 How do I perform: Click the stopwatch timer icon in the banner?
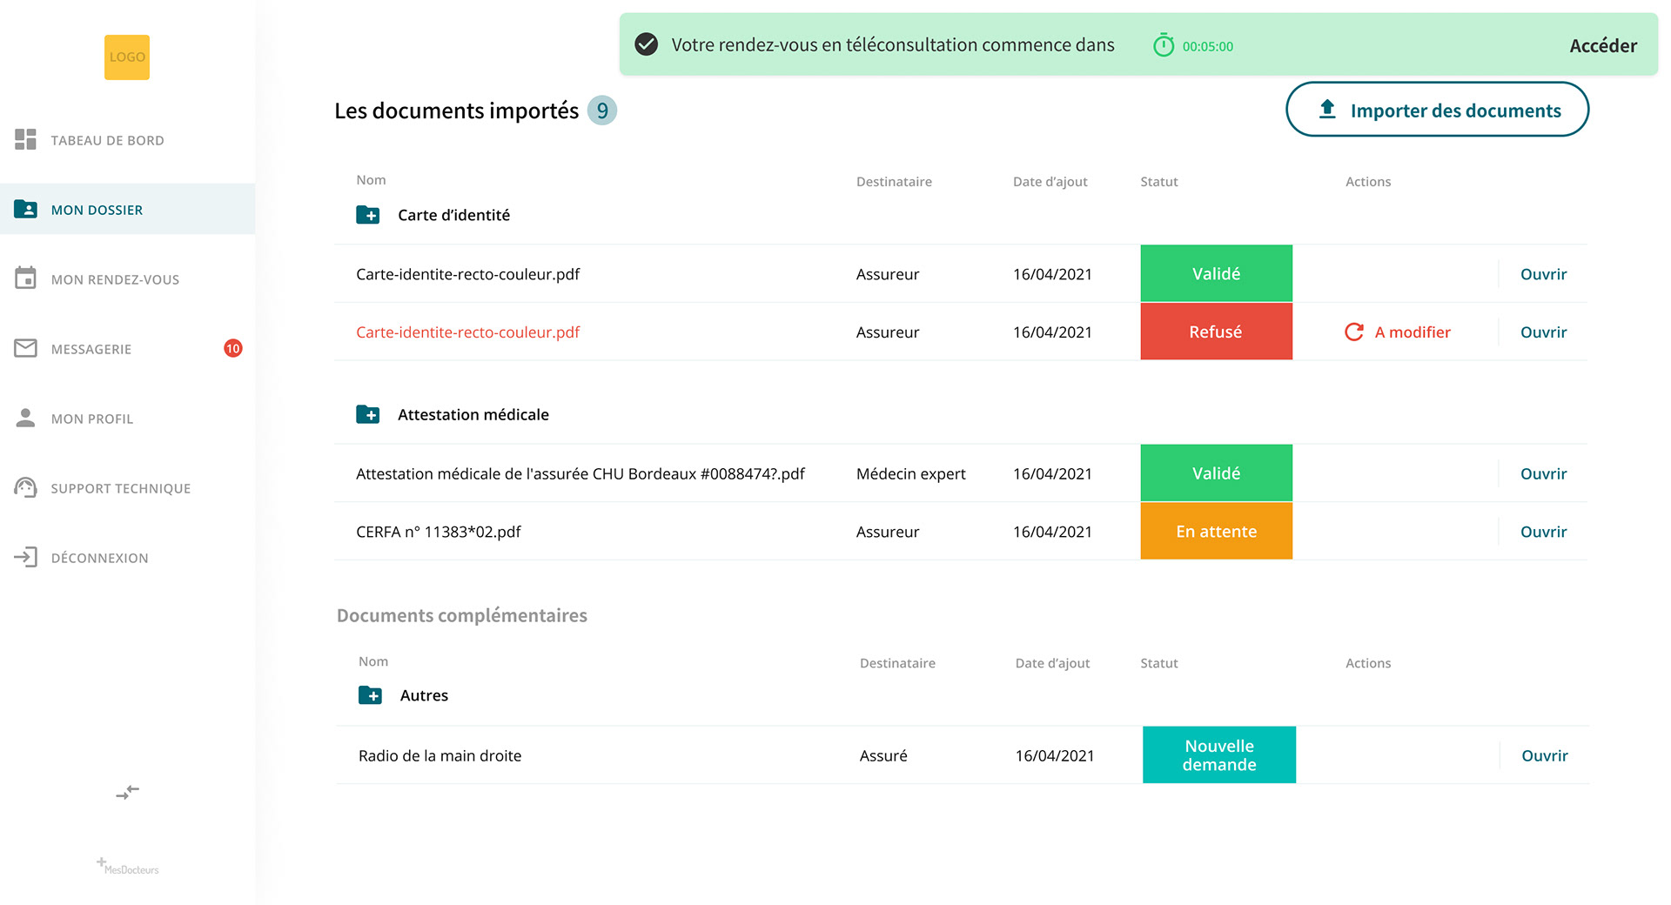click(1164, 45)
